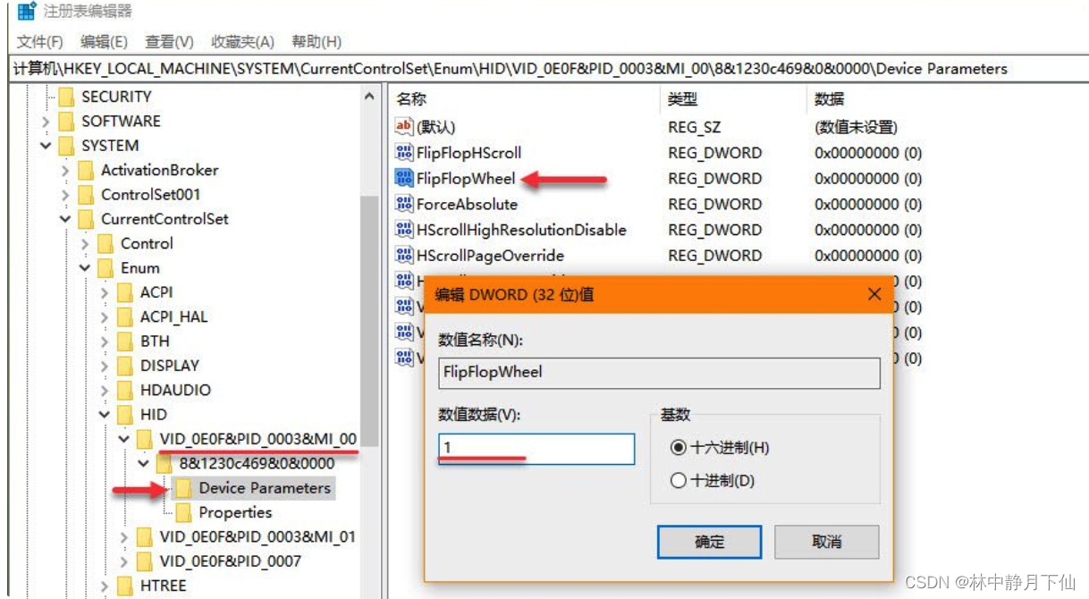The image size is (1089, 599).
Task: Click the HScrollHighResolutionDisable value name
Action: coord(521,230)
